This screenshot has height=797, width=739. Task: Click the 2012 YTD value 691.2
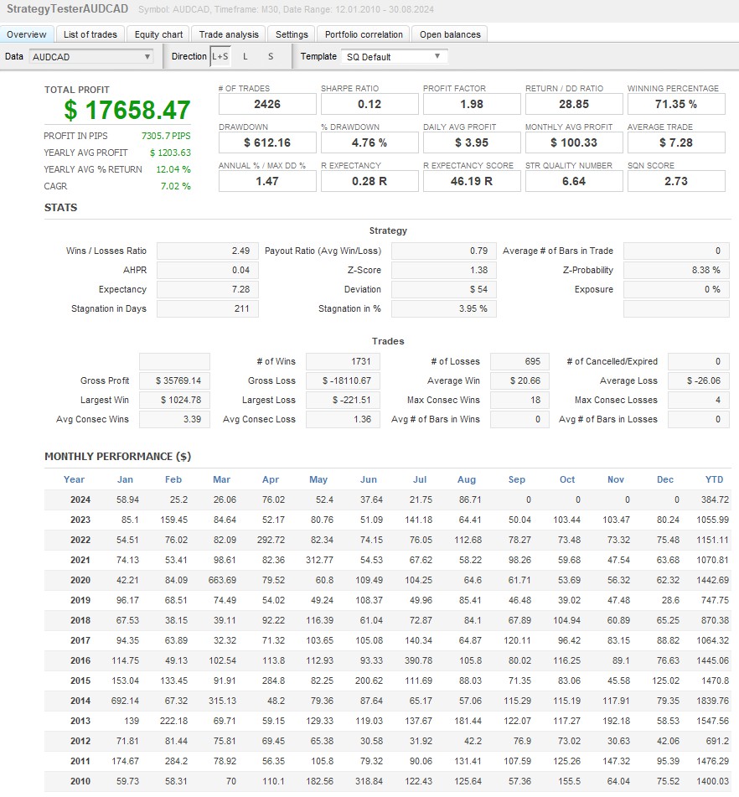pos(717,741)
